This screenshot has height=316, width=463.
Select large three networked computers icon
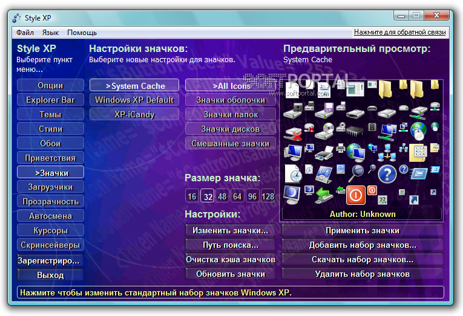click(387, 153)
